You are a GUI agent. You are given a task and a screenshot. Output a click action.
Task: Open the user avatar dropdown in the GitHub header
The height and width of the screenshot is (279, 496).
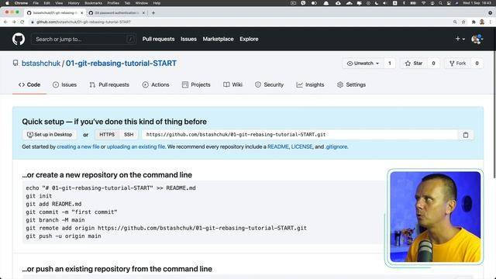click(x=477, y=39)
